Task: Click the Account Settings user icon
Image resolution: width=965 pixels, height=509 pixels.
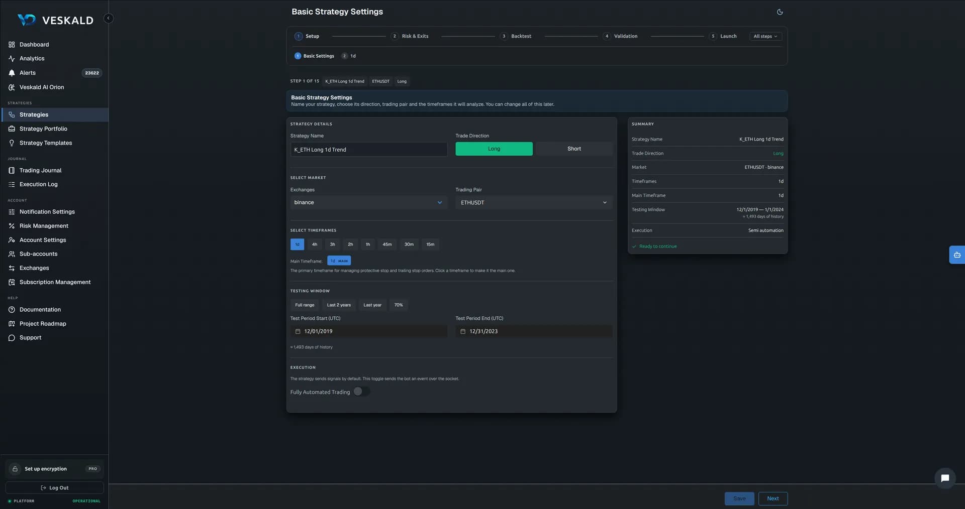Action: point(12,240)
